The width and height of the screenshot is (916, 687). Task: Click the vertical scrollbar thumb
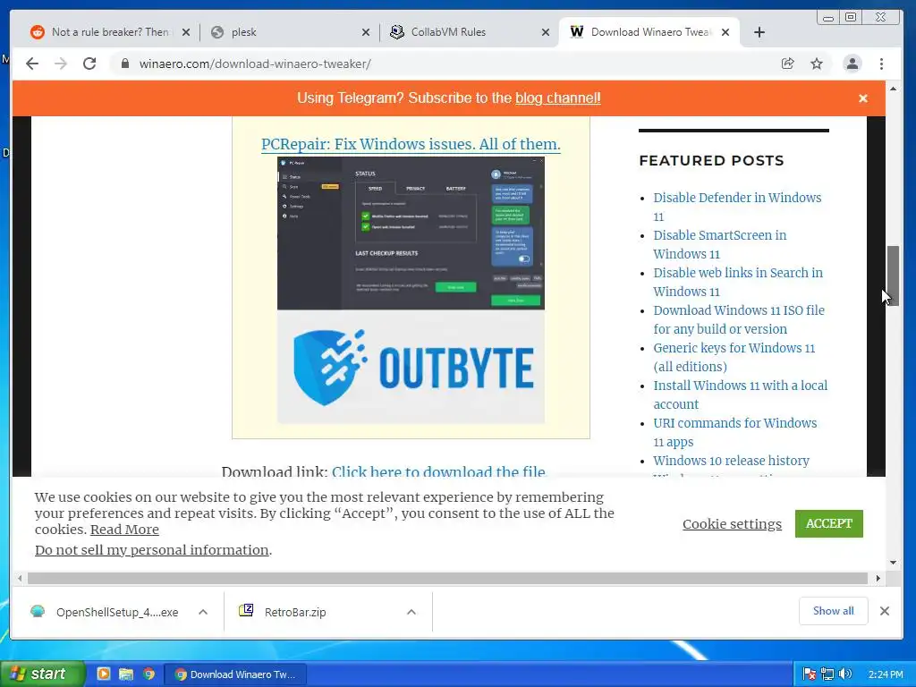coord(893,276)
